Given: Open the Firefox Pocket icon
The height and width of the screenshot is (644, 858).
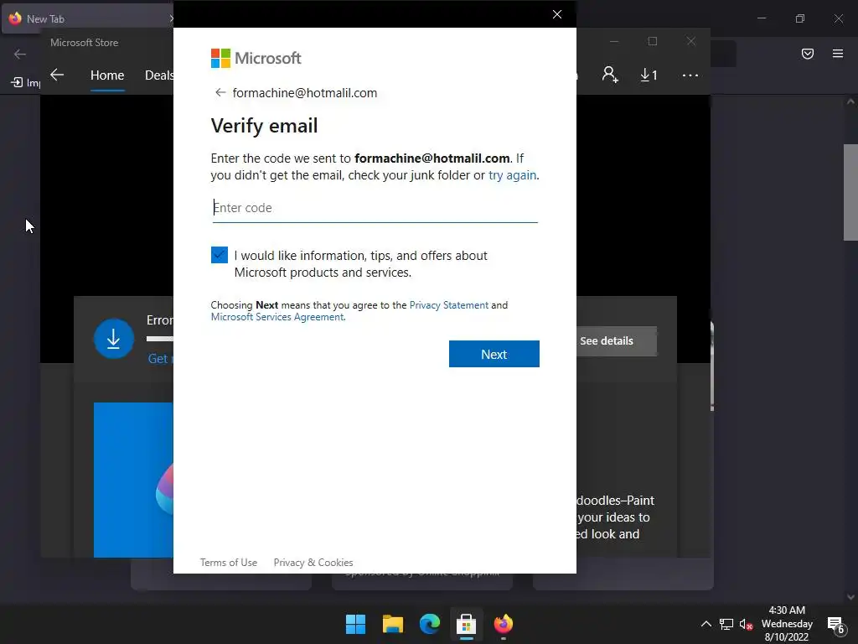Looking at the screenshot, I should pyautogui.click(x=808, y=54).
